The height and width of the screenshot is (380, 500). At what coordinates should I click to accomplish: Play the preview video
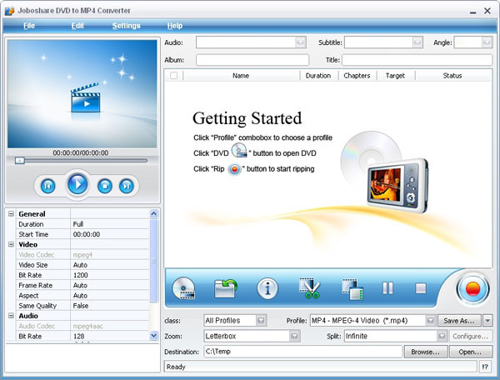pyautogui.click(x=77, y=184)
